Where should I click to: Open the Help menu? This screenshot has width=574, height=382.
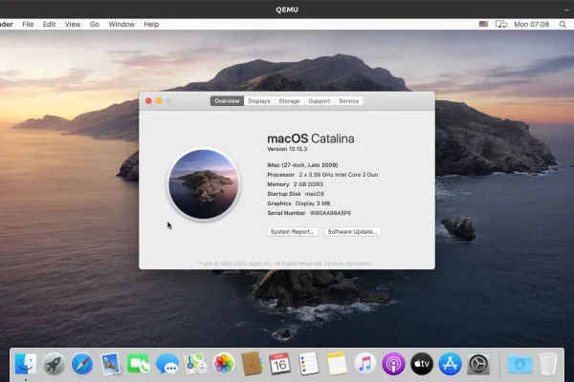151,24
